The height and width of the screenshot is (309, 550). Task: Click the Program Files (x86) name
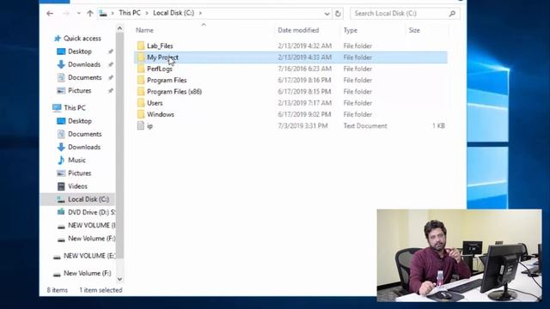(174, 92)
